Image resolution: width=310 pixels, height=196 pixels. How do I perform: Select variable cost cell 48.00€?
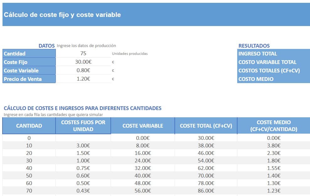coord(143,183)
